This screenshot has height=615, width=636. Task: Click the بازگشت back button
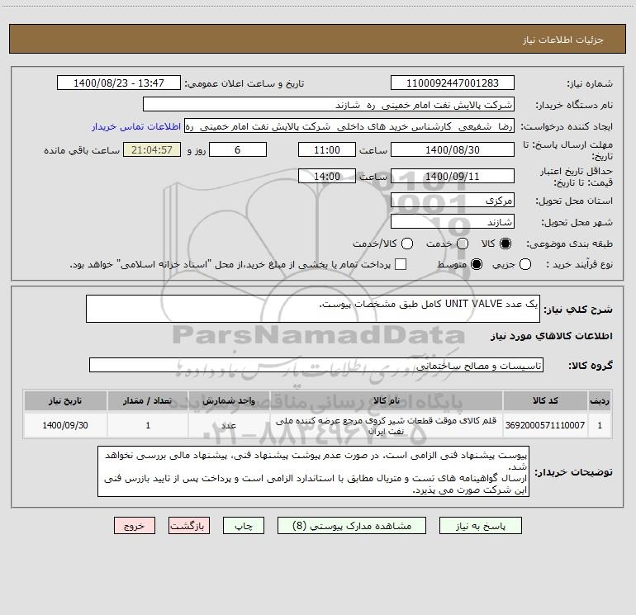[189, 525]
